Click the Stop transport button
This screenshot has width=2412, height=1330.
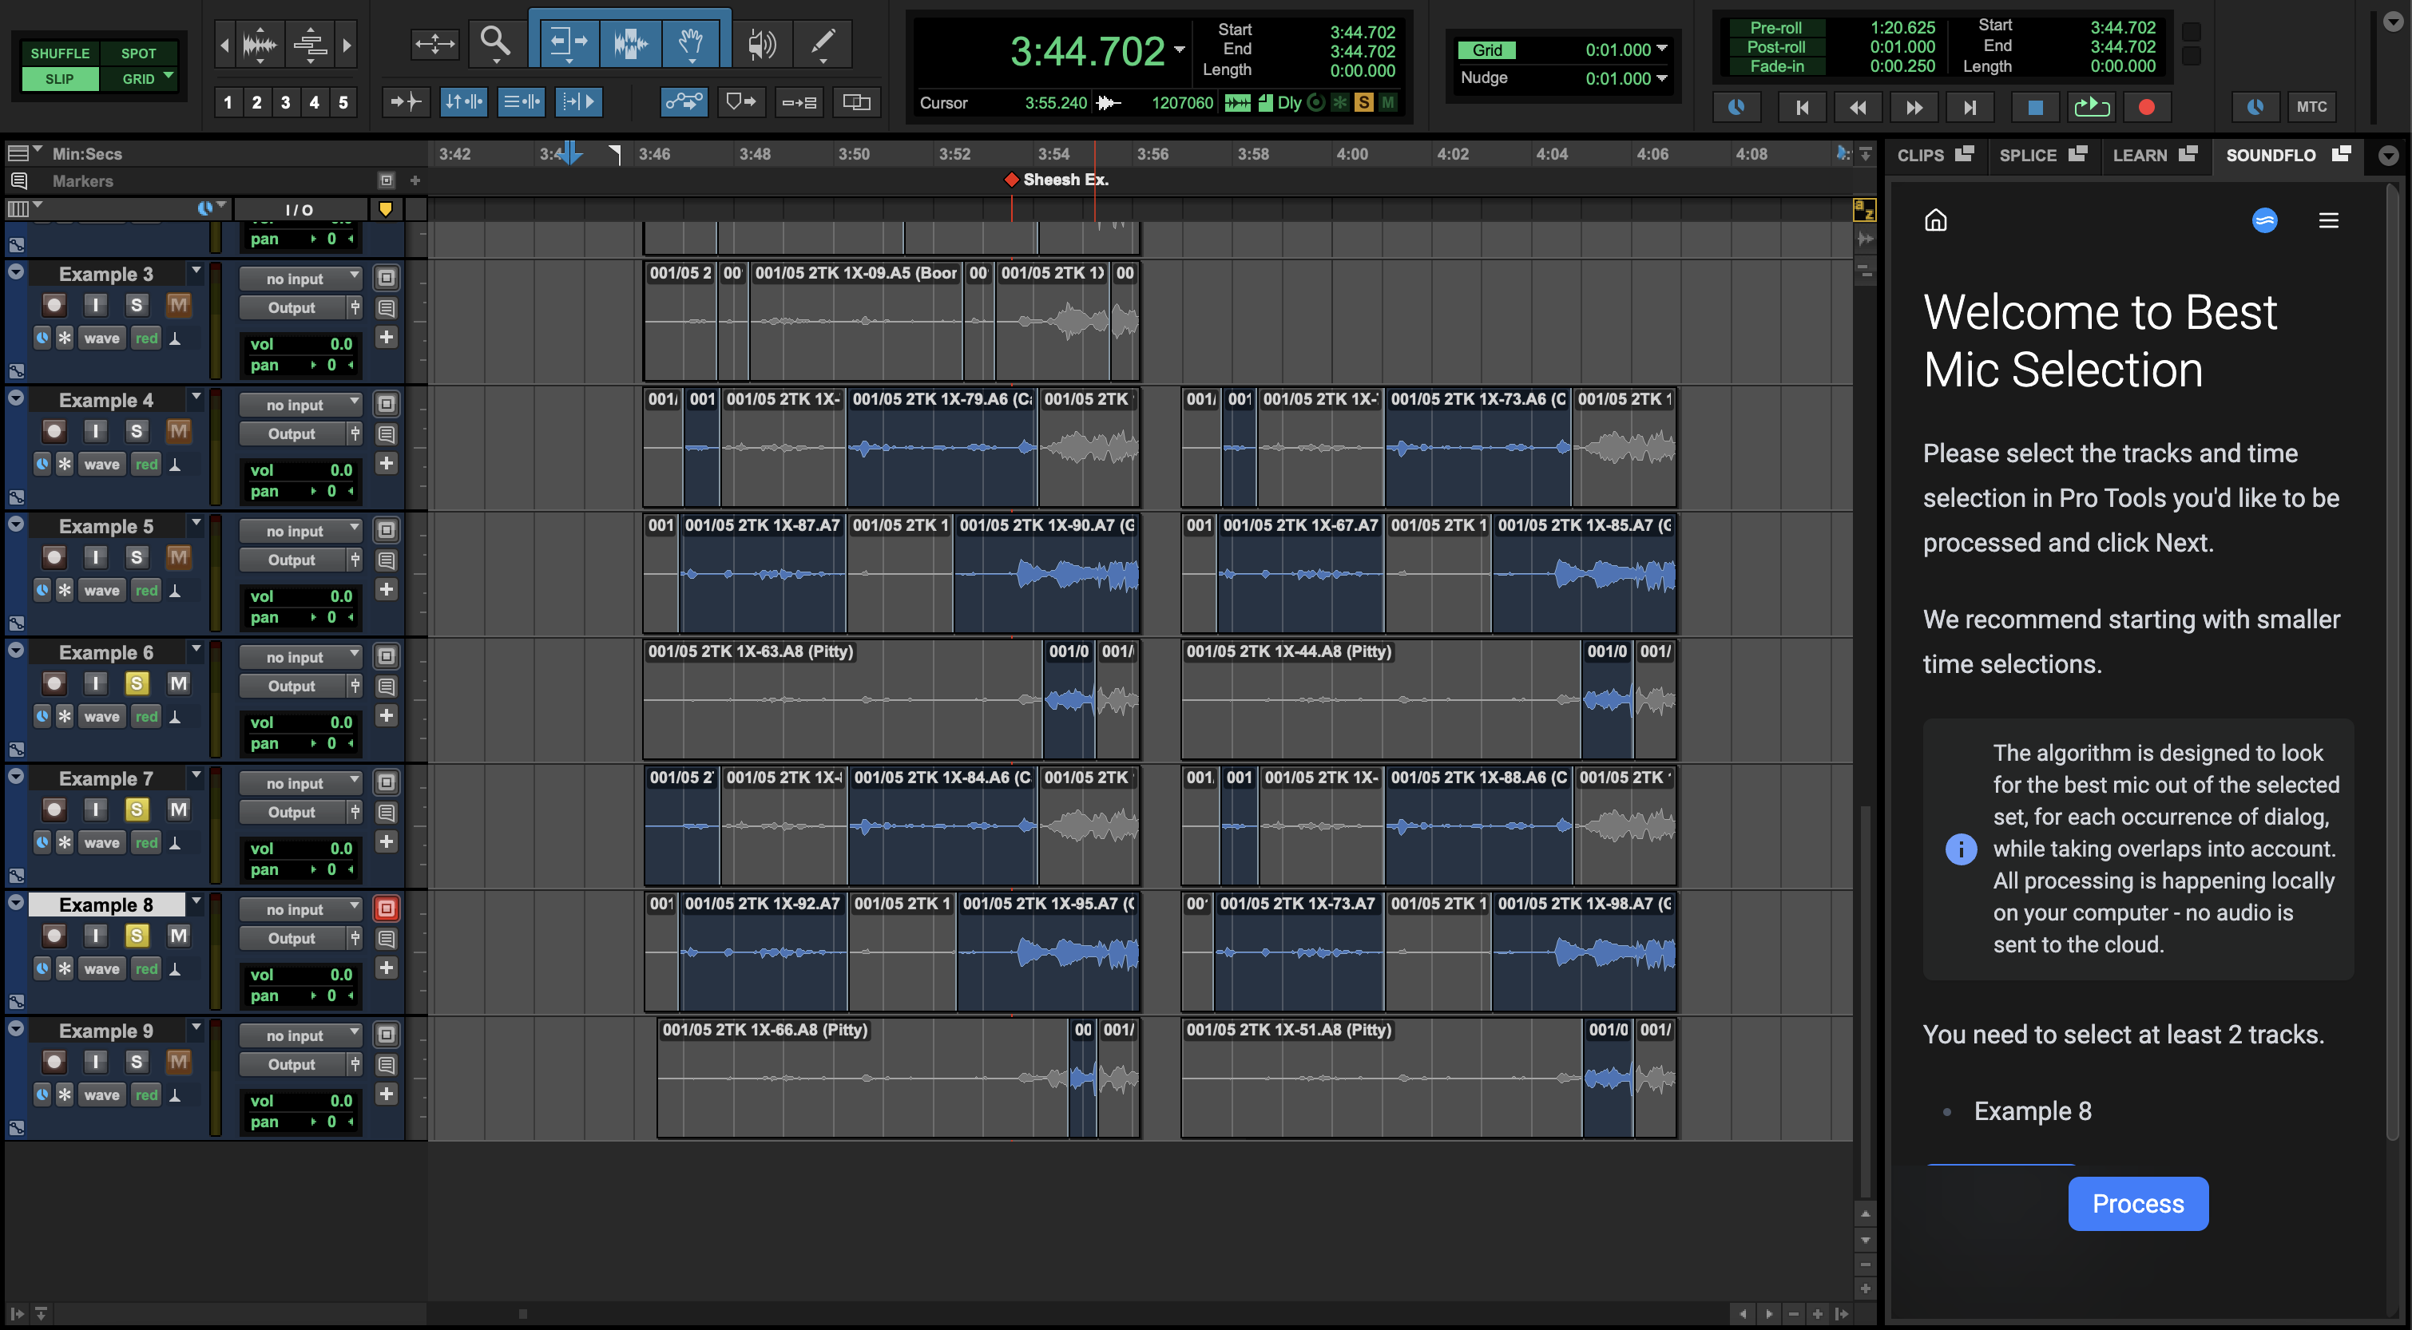(x=2035, y=107)
